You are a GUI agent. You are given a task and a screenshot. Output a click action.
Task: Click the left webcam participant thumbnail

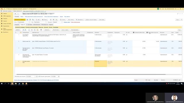tap(155, 98)
